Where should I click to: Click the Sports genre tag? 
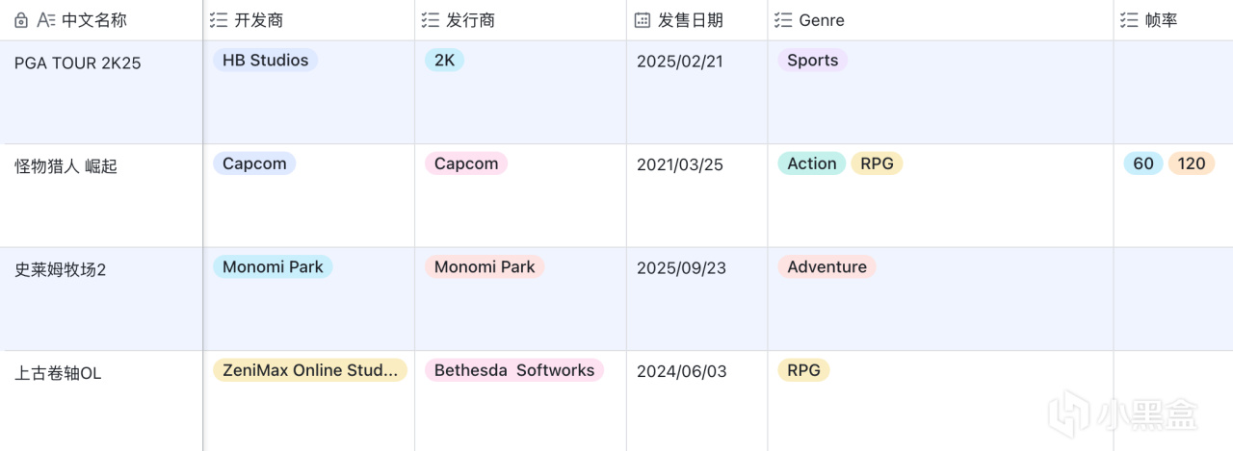point(812,61)
